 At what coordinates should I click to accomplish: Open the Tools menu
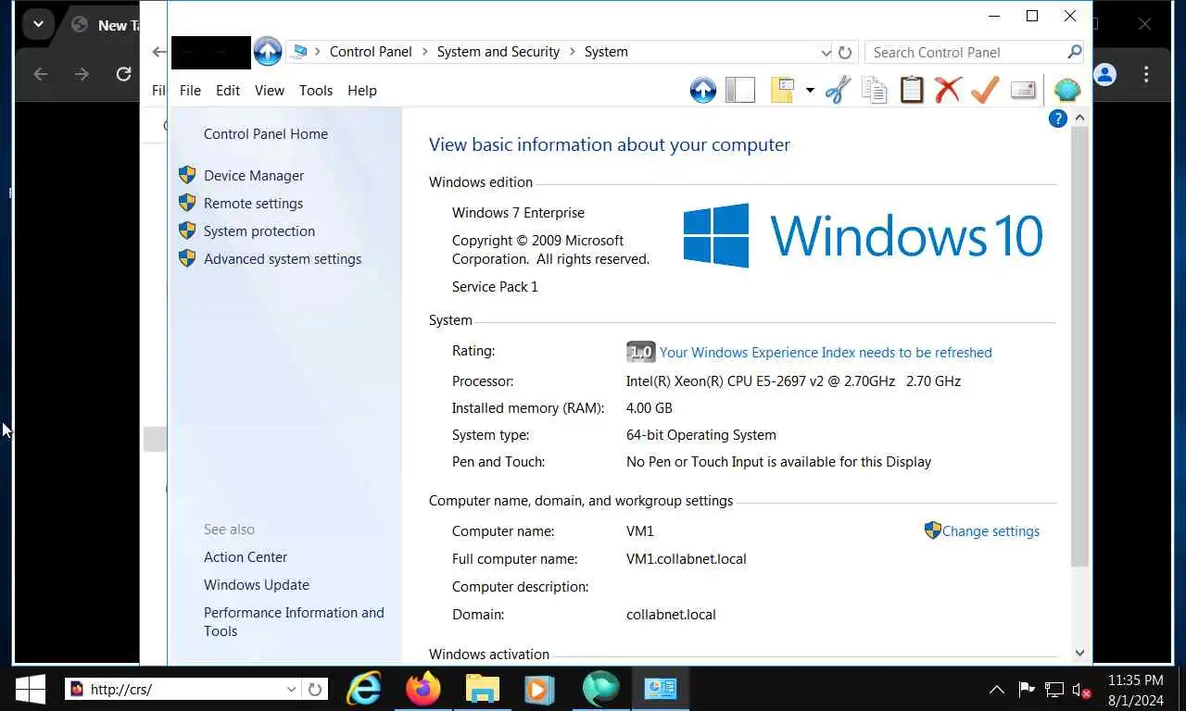[x=316, y=90]
